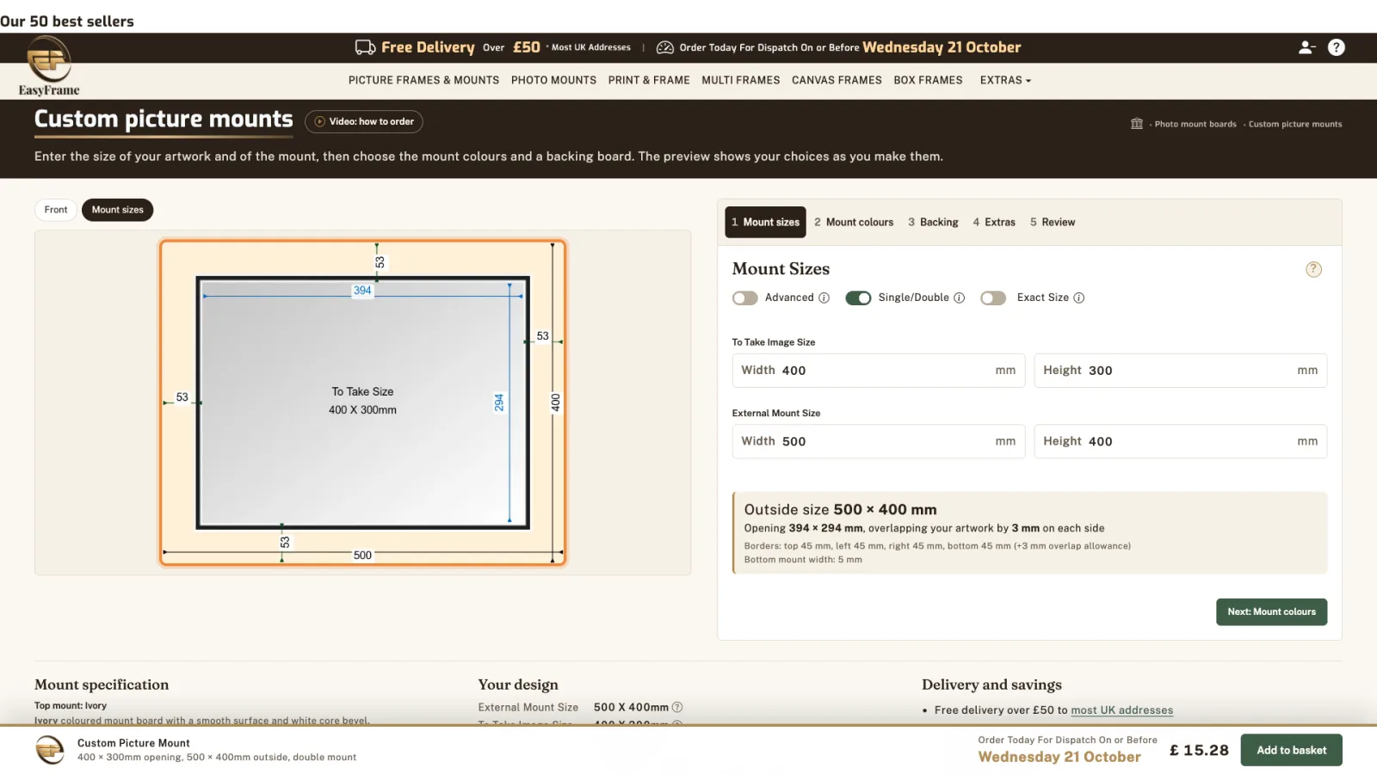The width and height of the screenshot is (1377, 774).
Task: Click Next: Mount colours button
Action: pos(1271,612)
